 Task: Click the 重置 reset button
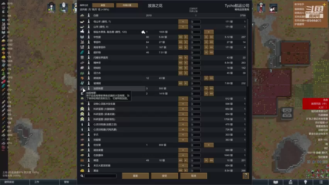pyautogui.click(x=135, y=176)
